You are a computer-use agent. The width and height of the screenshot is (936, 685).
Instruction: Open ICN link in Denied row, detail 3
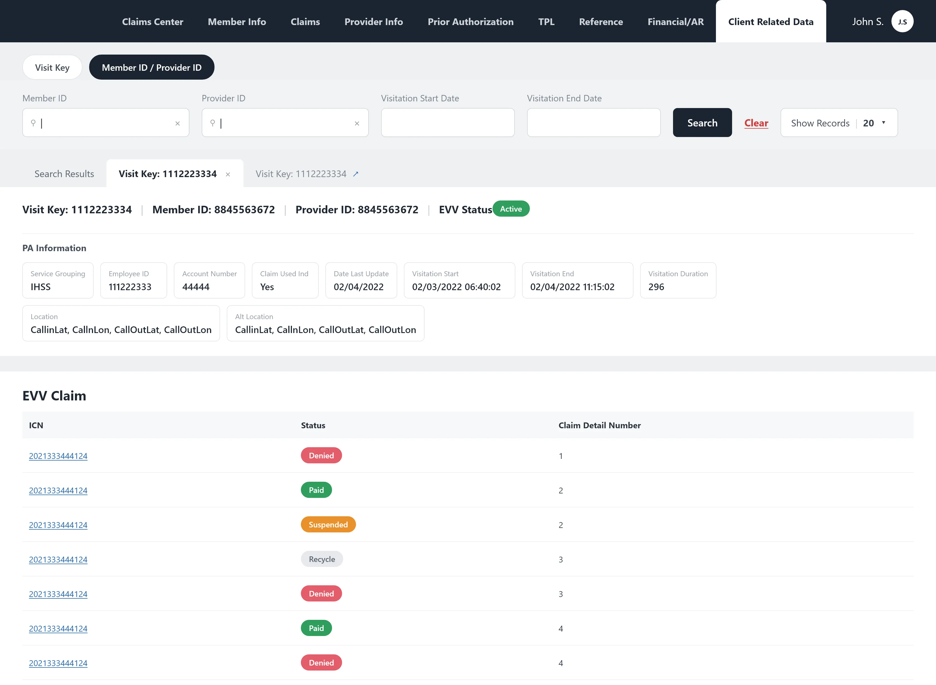click(x=58, y=594)
